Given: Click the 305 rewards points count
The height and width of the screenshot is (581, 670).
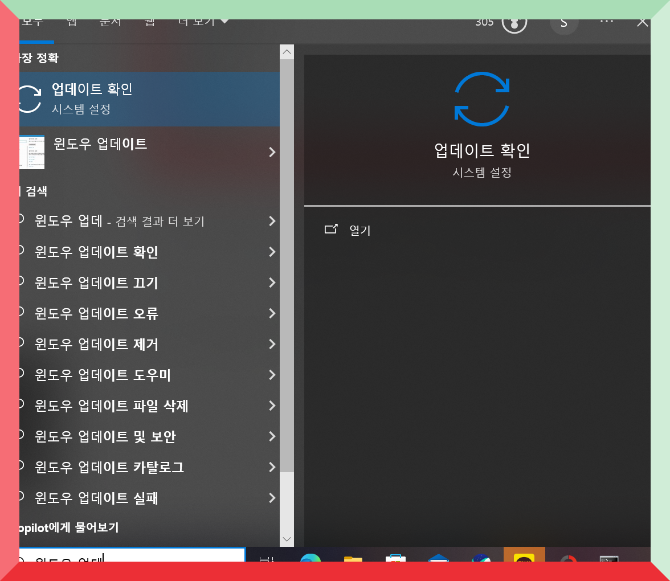Looking at the screenshot, I should point(484,23).
